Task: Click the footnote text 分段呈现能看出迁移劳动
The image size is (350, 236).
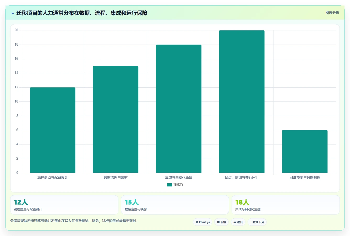Action: [74, 221]
